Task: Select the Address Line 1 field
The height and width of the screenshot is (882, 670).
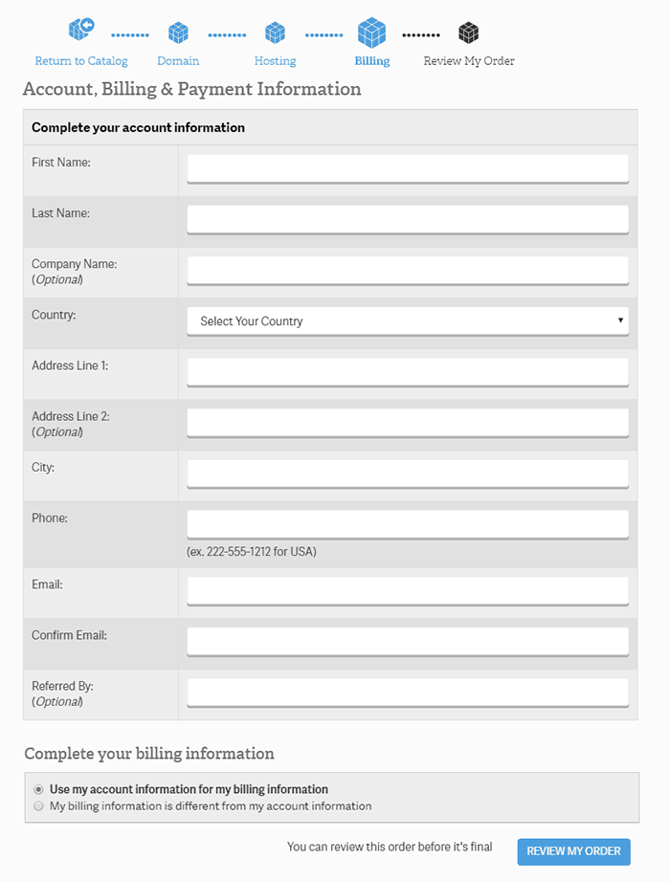Action: coord(408,371)
